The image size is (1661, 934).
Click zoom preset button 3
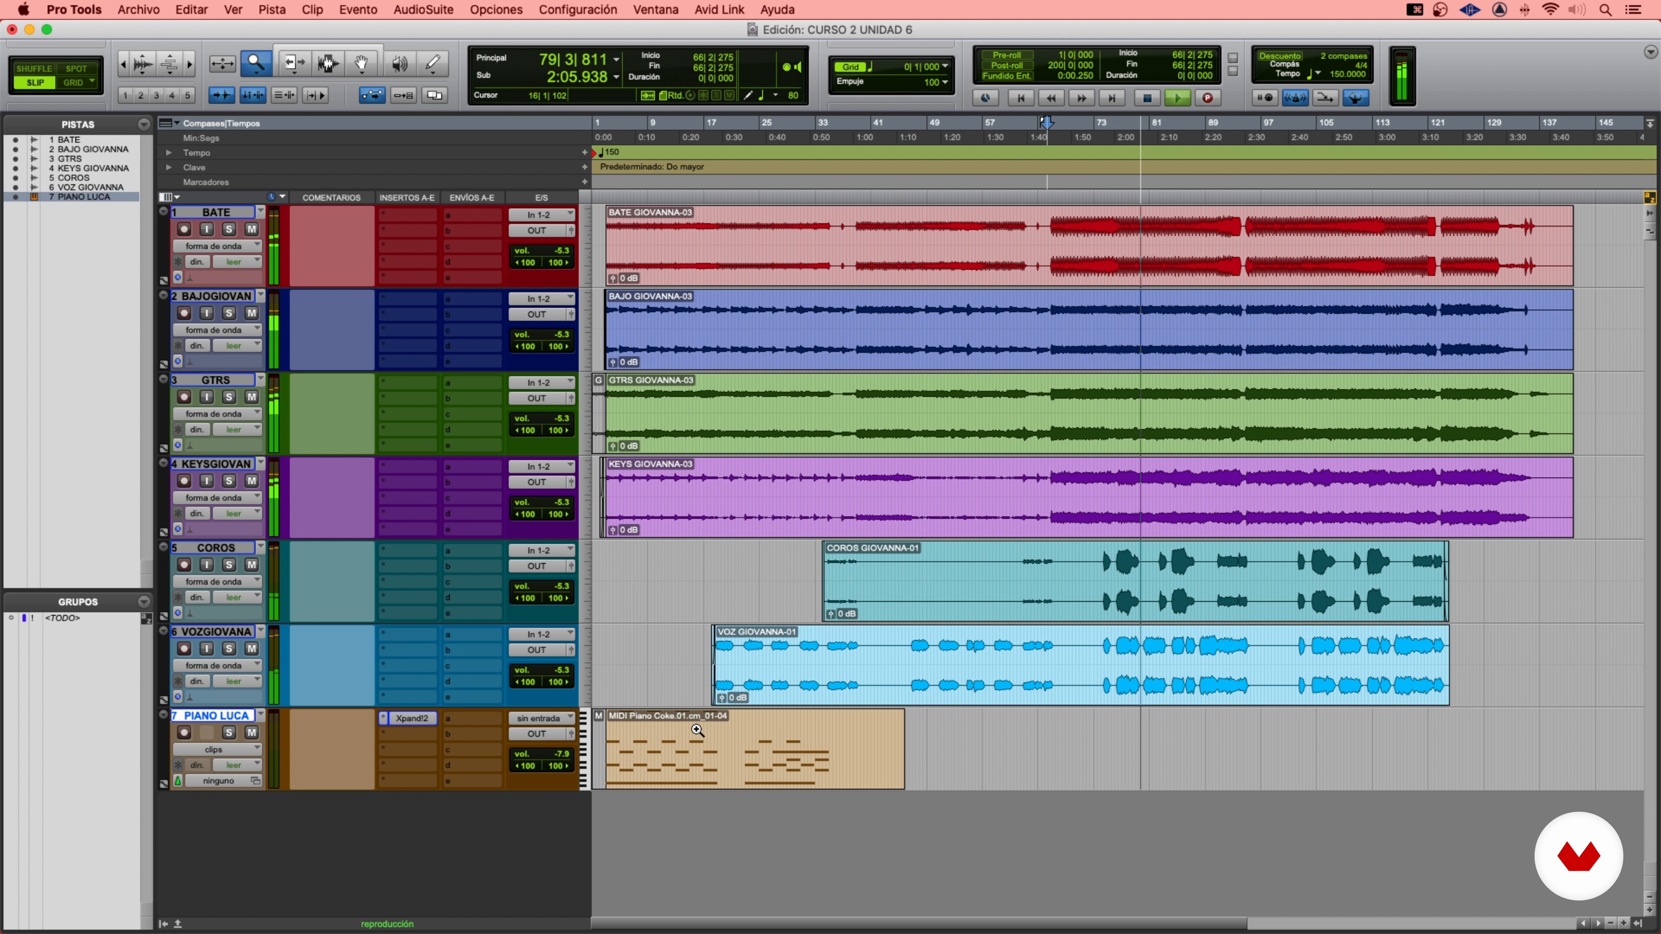(x=156, y=96)
